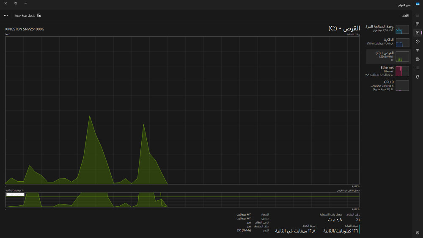Screen dimensions: 423x238
Task: Click the Task Manager app icon in title bar
Action: (418, 4)
